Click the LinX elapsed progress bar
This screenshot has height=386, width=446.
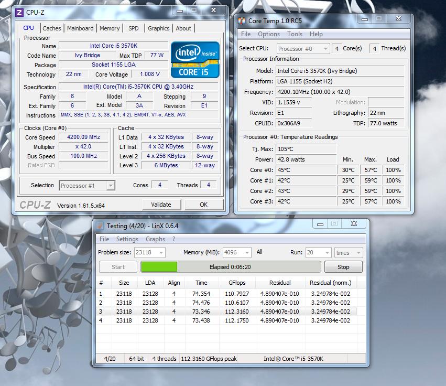231,267
